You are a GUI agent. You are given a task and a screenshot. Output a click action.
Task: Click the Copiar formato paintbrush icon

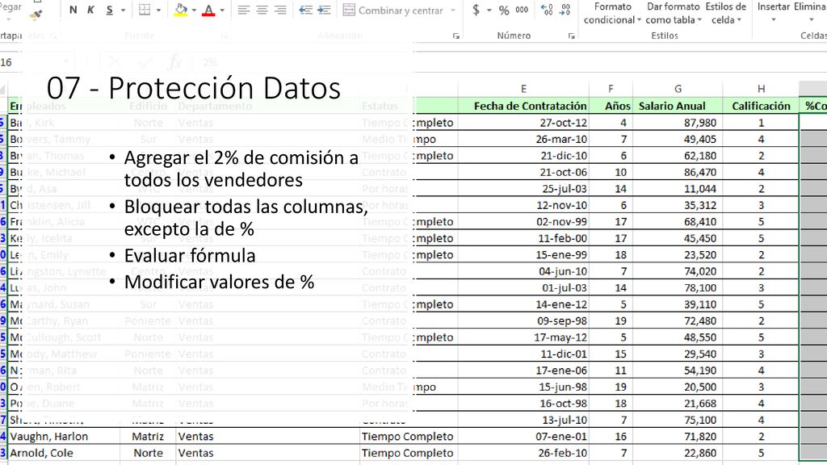36,15
